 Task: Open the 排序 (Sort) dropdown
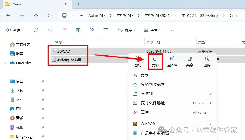point(127,30)
